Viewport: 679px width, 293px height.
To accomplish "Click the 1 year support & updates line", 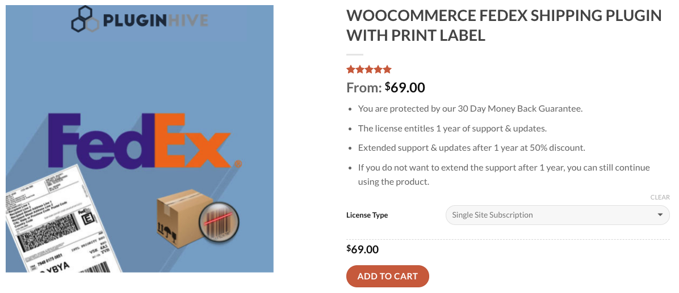I will point(452,128).
